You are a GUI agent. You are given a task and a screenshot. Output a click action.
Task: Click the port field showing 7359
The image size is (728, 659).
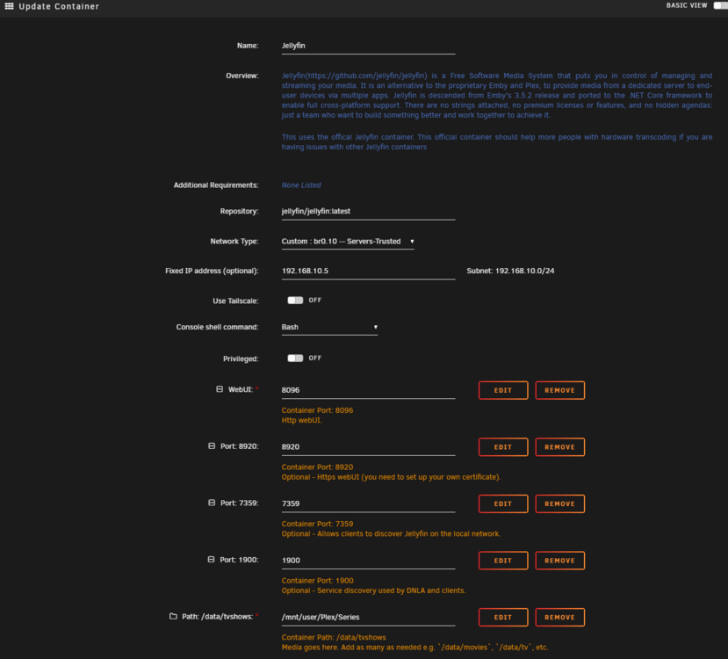[x=368, y=503]
